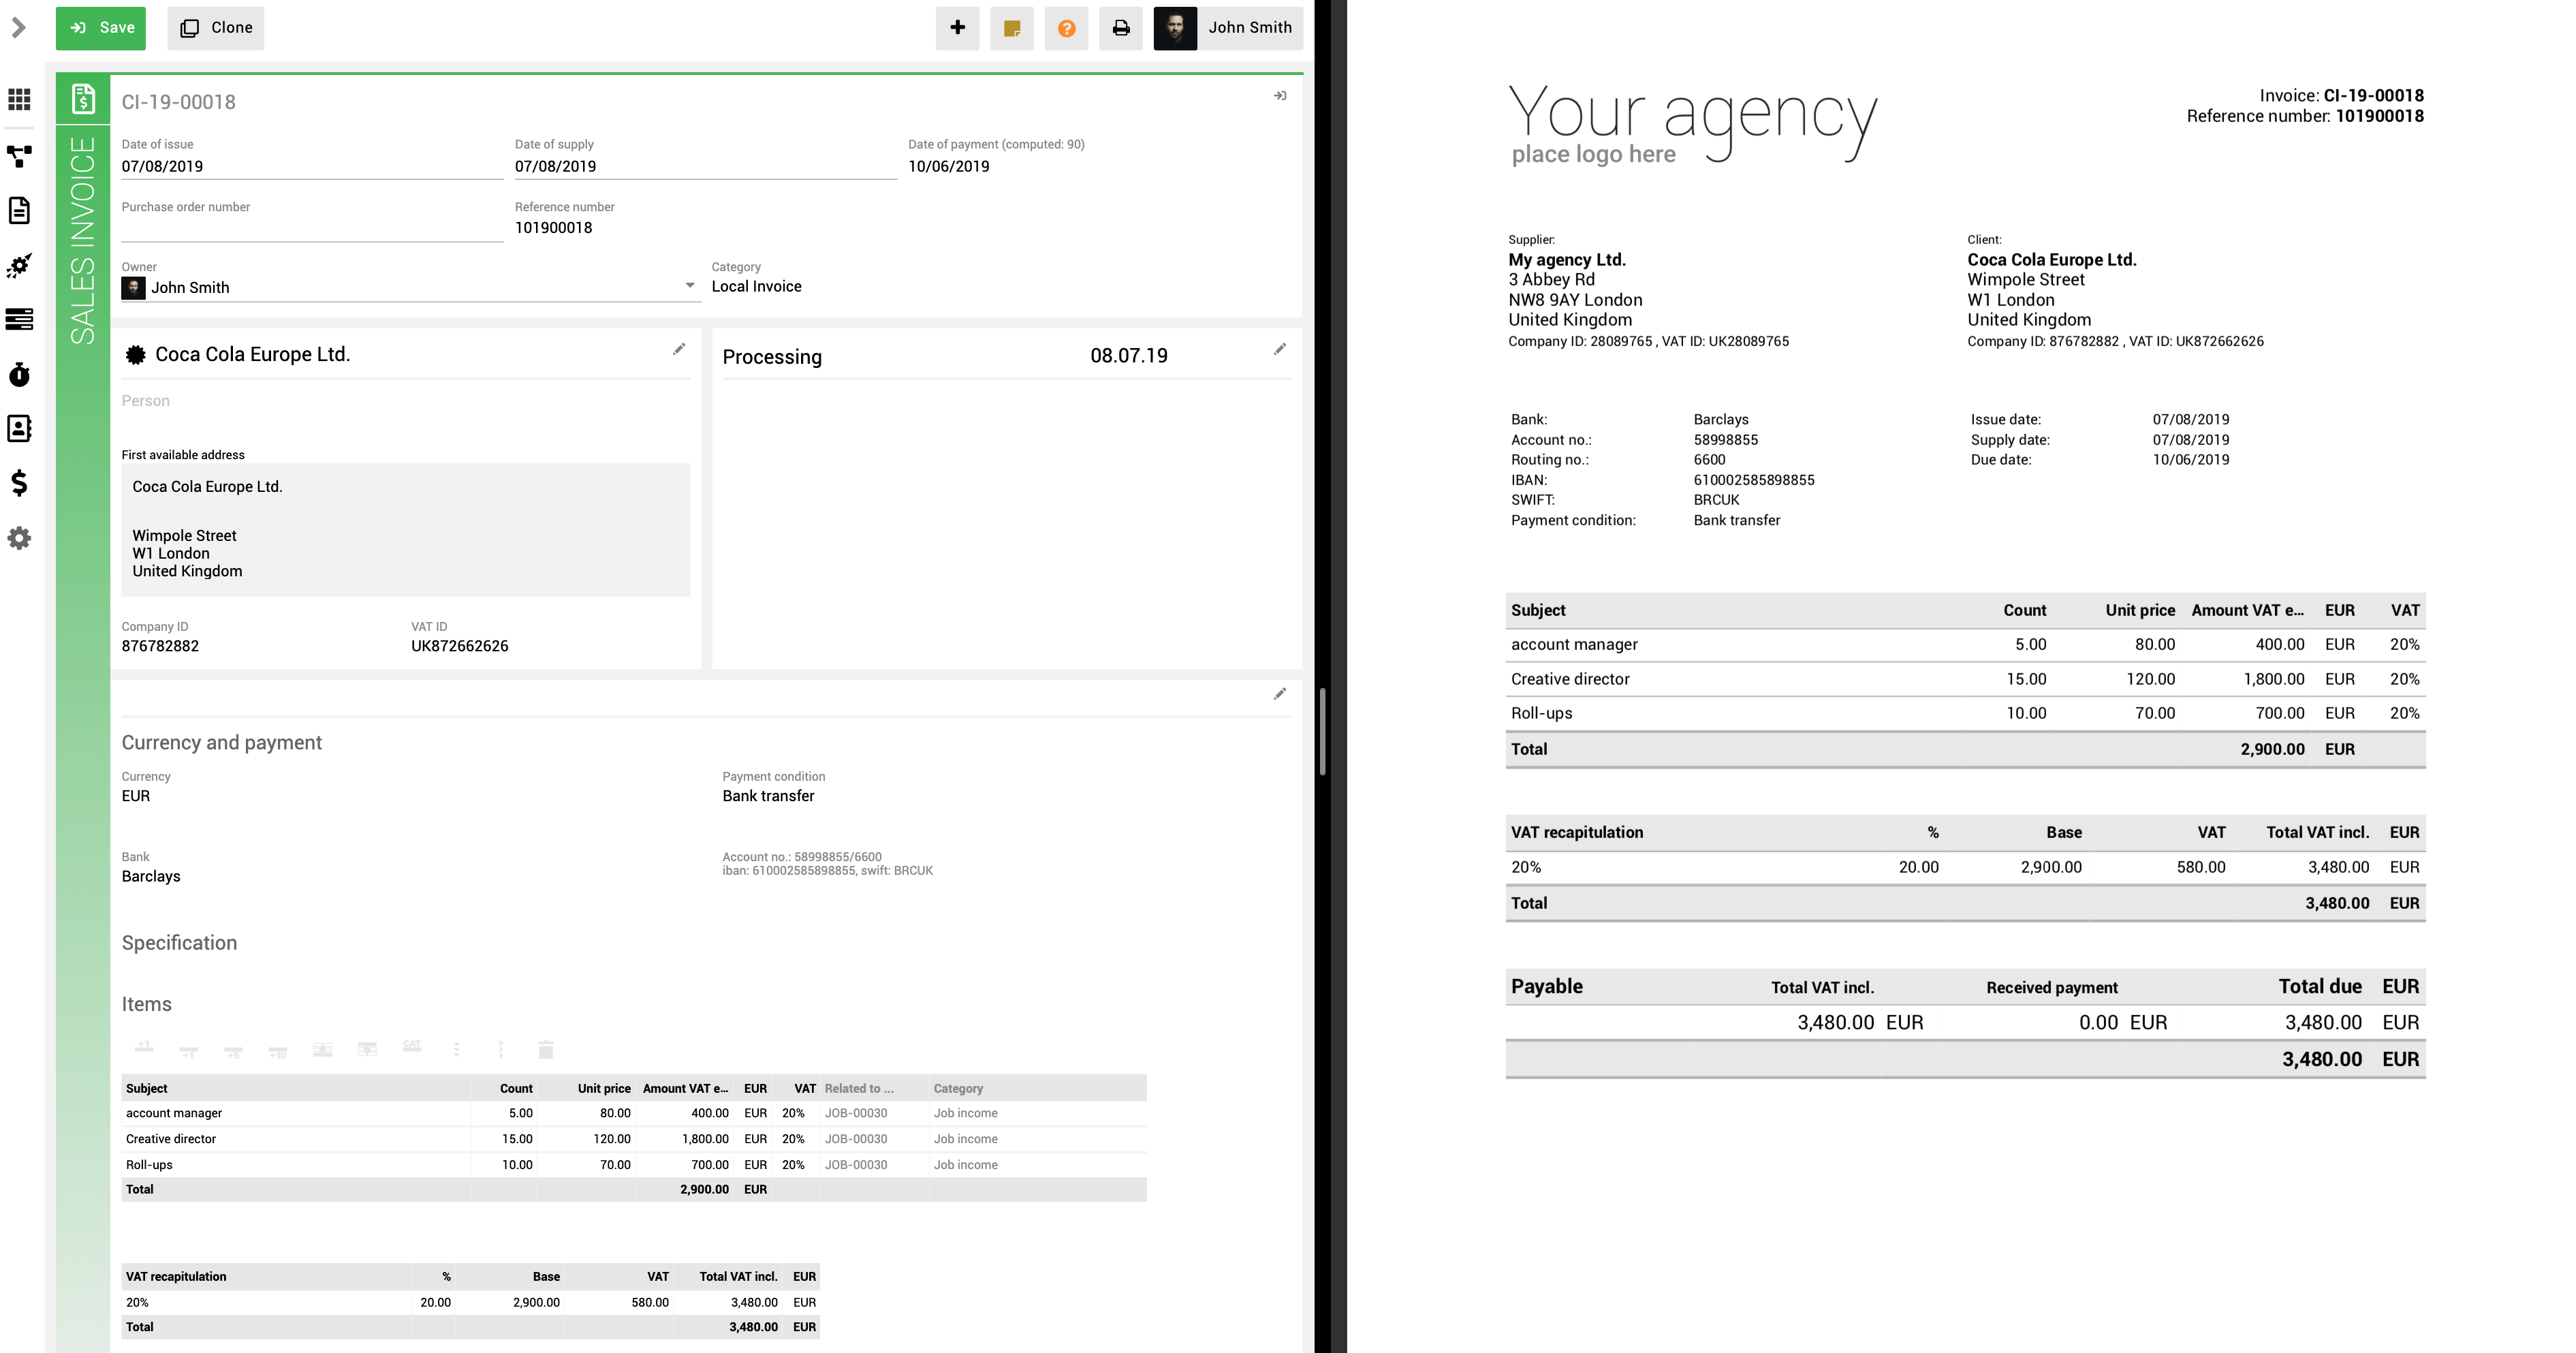Click the green sales invoice document icon
The image size is (2576, 1353).
coord(83,99)
